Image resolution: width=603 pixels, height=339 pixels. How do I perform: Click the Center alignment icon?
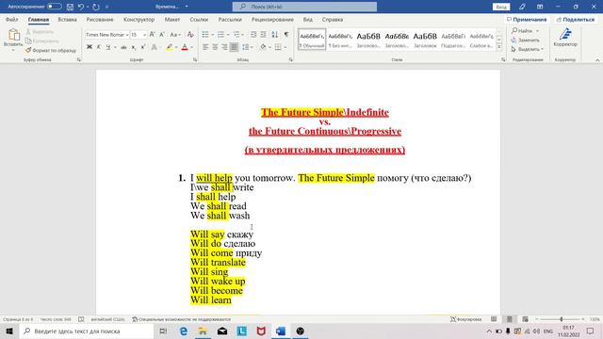[215, 47]
